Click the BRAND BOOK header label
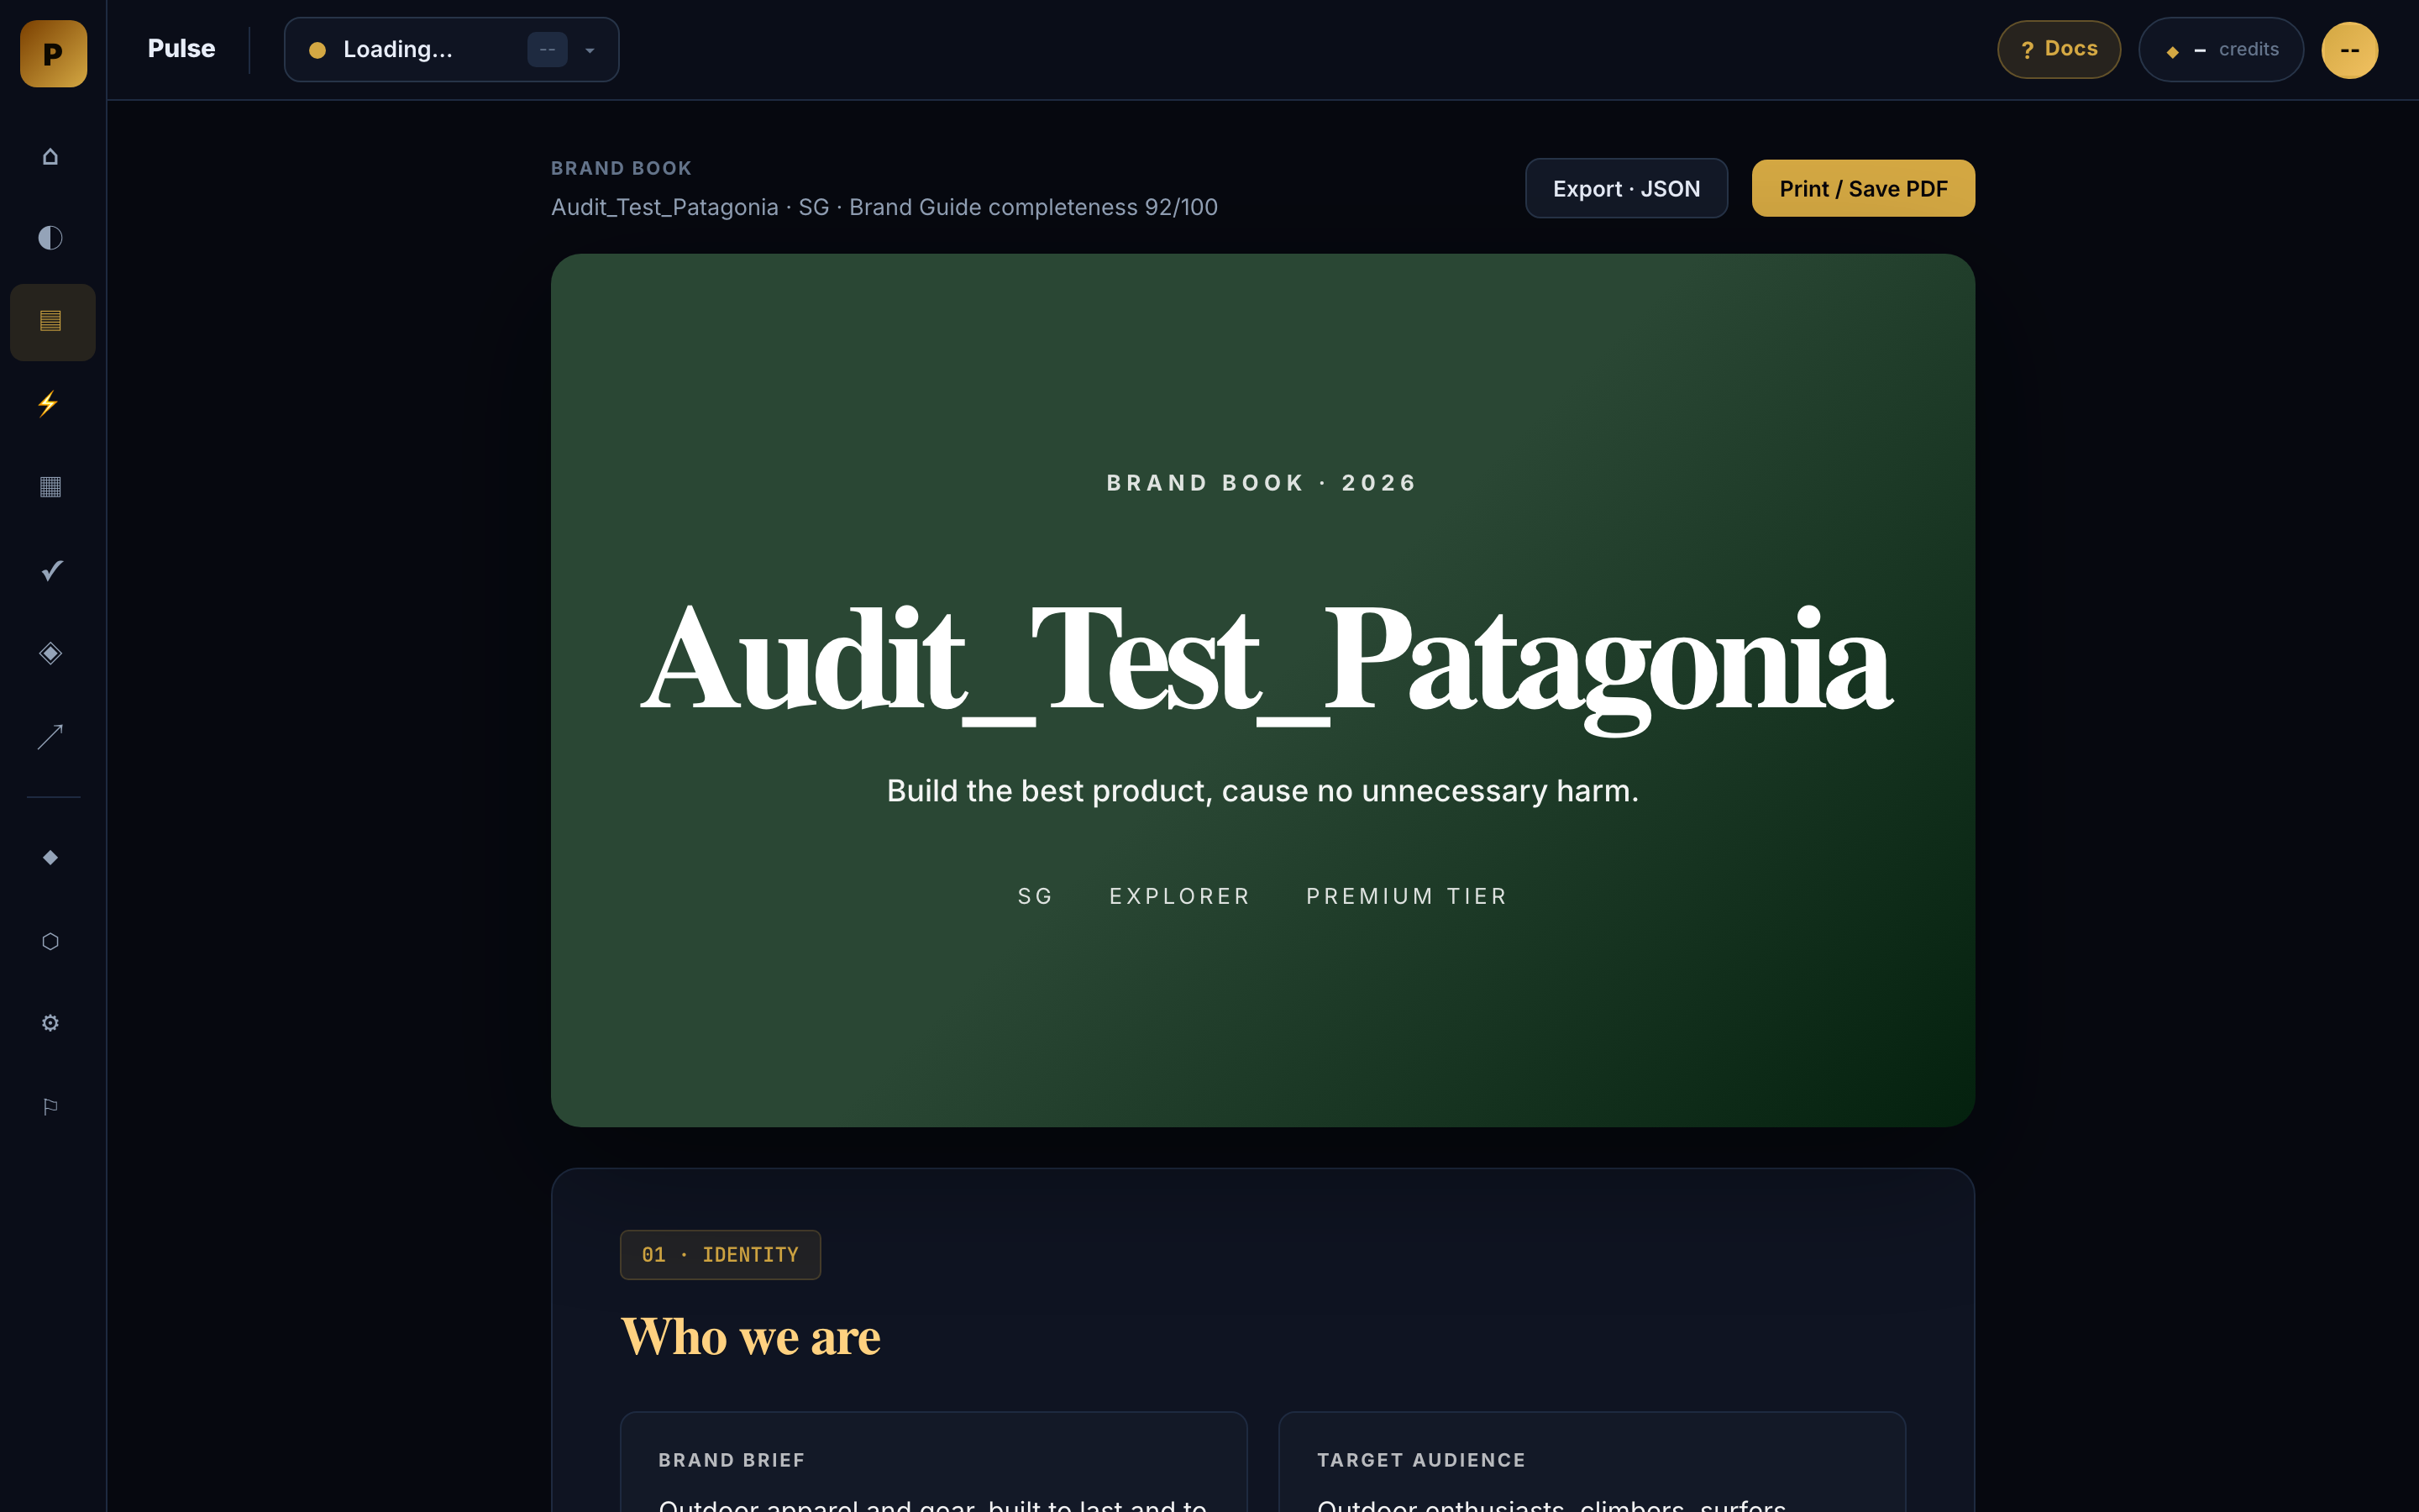2419x1512 pixels. coord(621,168)
